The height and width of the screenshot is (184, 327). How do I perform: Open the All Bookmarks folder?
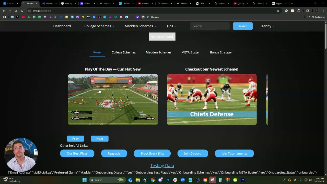point(316,17)
